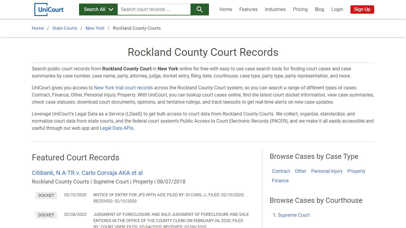
Task: Click the Home breadcrumb link
Action: point(38,28)
